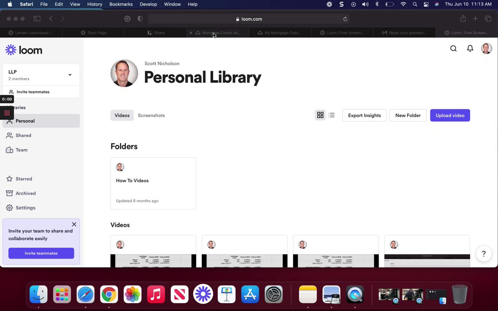Select the Videos tab
The height and width of the screenshot is (311, 498).
[122, 115]
